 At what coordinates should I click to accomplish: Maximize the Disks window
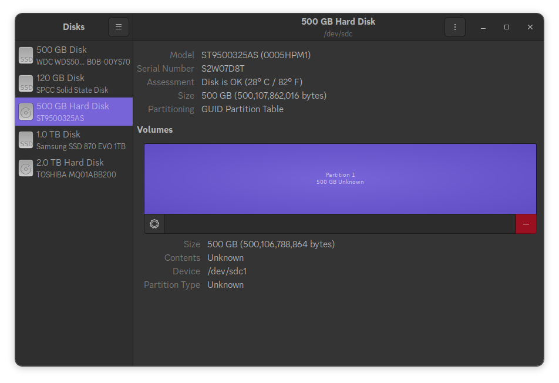pyautogui.click(x=506, y=27)
